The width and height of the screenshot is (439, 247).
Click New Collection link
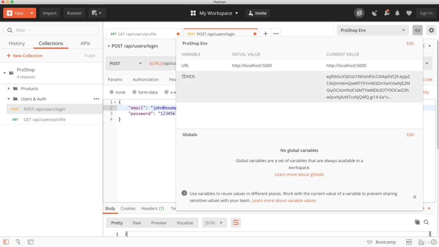coord(24,56)
